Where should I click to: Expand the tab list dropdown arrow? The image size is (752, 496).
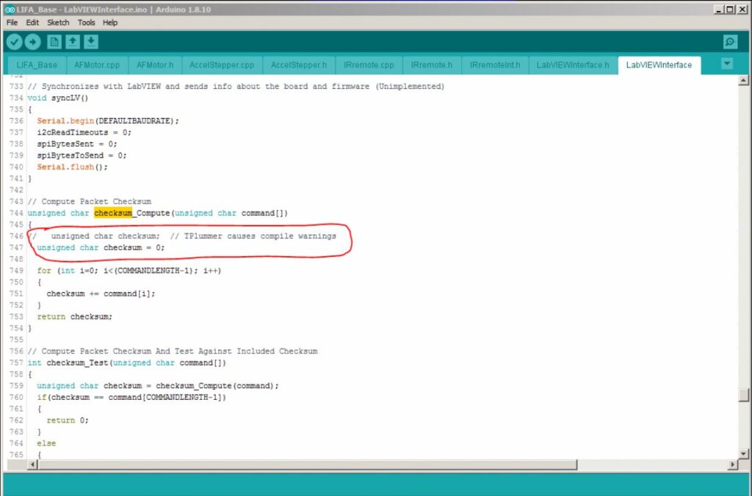727,64
